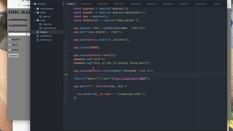Click the index.js file icon in sidebar
233x131 pixels.
(37, 32)
